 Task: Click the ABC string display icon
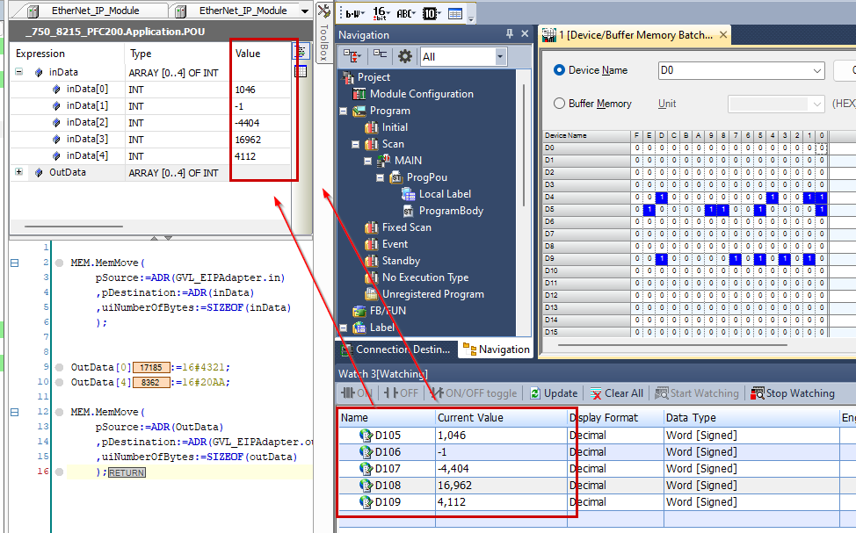click(x=406, y=14)
